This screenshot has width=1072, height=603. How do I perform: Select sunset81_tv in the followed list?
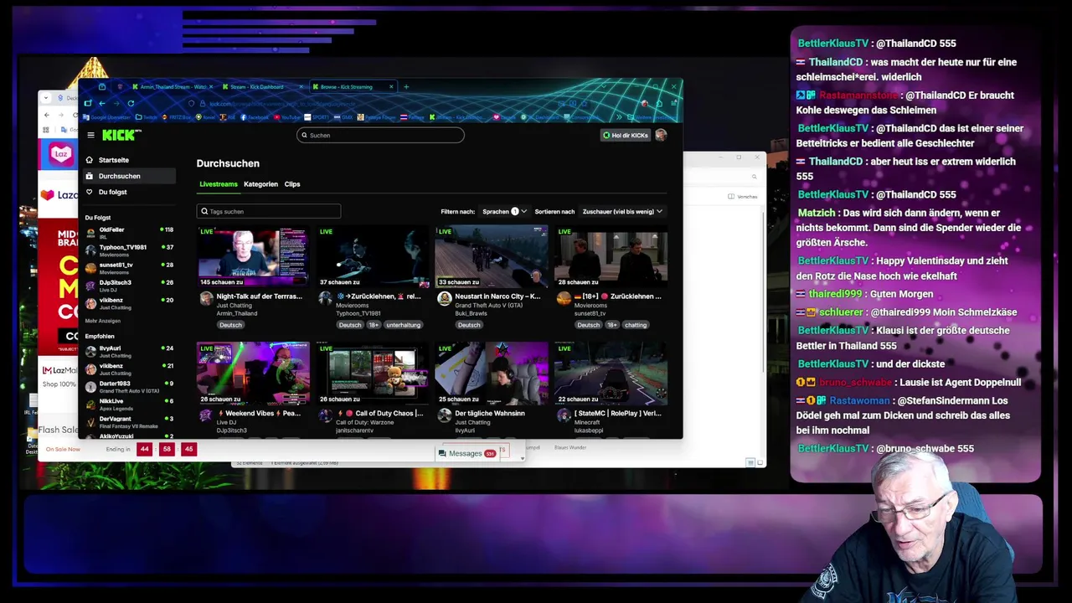click(129, 267)
